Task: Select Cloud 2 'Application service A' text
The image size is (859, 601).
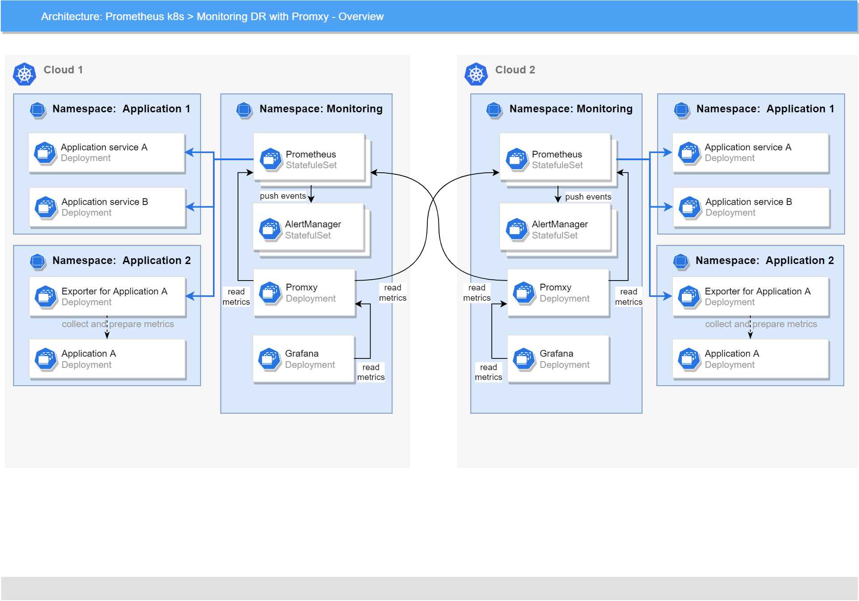Action: coord(748,147)
